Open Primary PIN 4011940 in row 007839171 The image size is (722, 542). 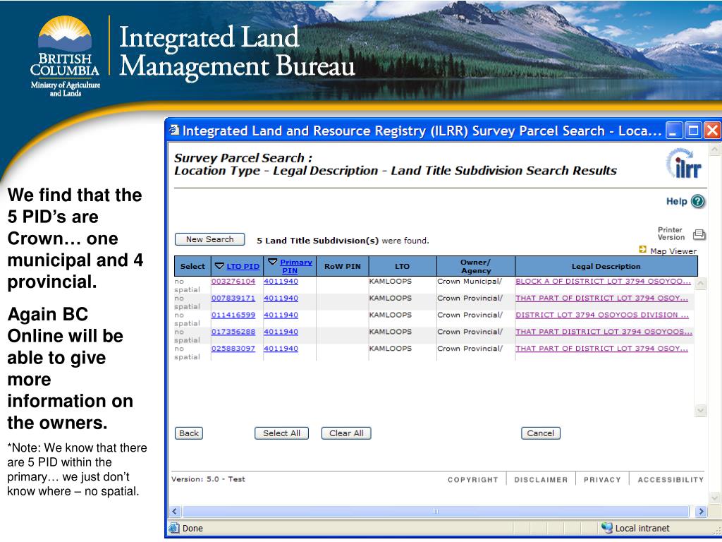pos(281,299)
